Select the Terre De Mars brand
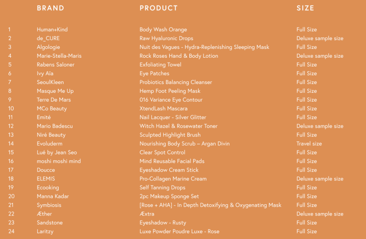366x239 pixels. pos(54,100)
